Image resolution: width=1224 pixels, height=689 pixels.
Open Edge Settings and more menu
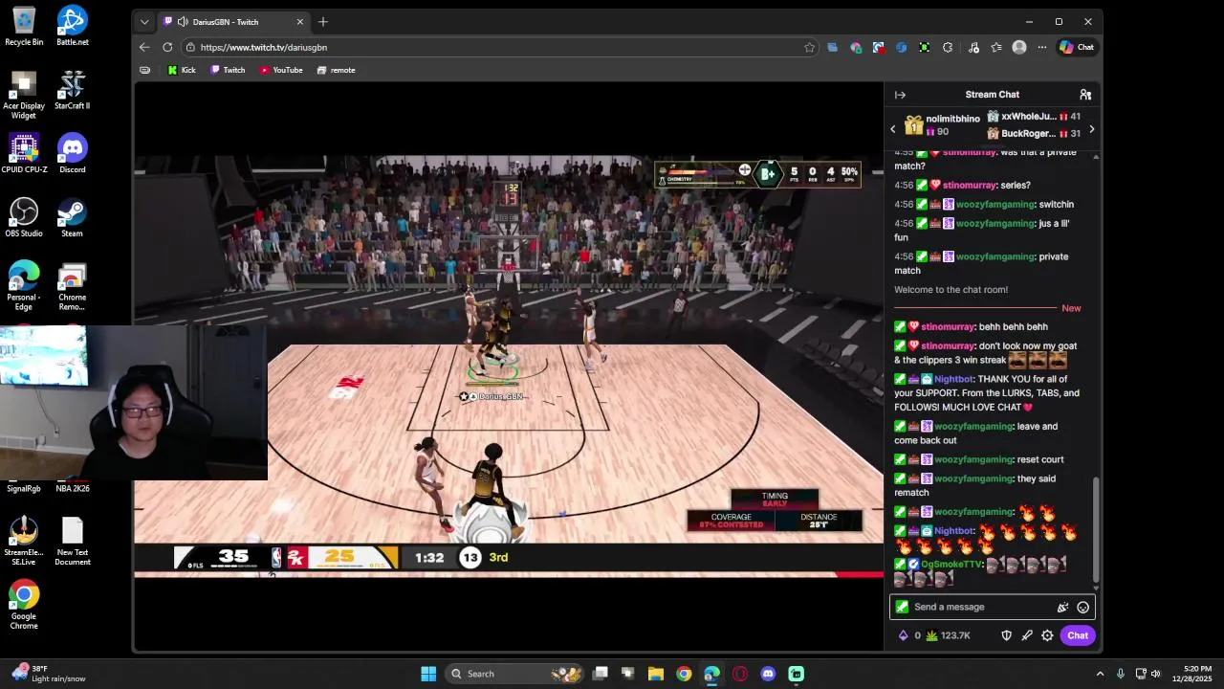click(x=1041, y=47)
